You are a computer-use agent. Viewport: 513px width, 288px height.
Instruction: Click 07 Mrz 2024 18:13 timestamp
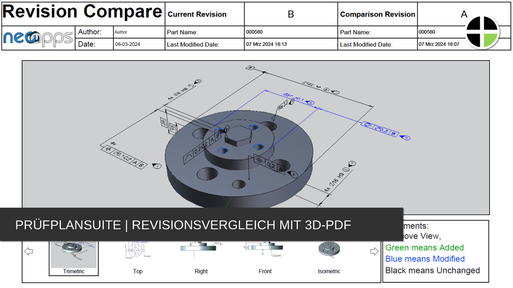point(267,44)
